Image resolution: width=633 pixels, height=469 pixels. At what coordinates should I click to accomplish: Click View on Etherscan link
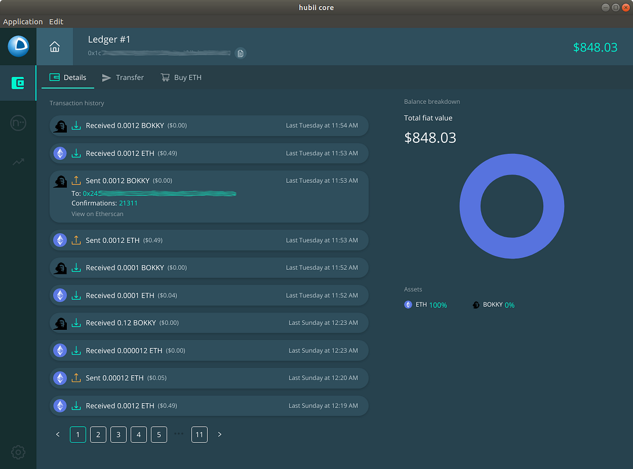98,214
